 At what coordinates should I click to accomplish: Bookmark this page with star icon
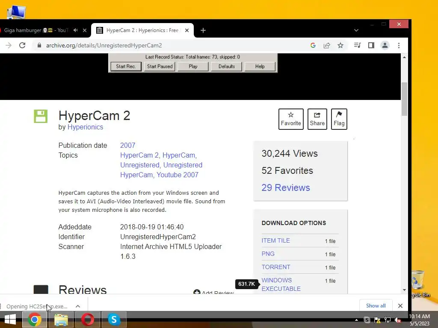tap(340, 45)
